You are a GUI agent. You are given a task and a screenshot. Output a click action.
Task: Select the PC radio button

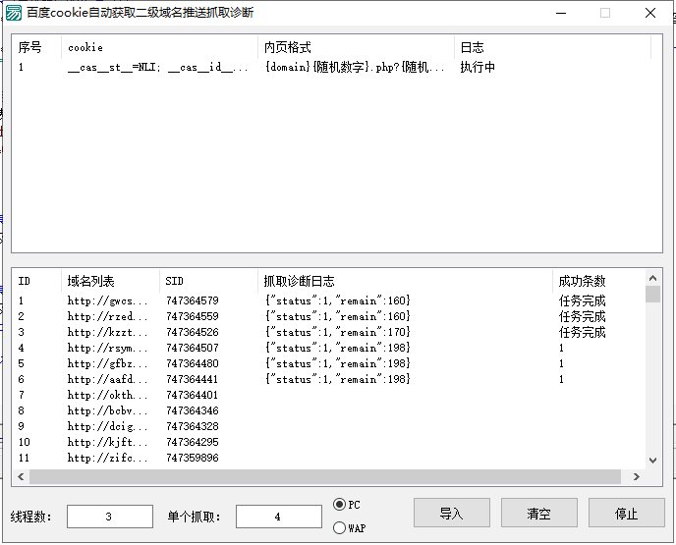pos(339,504)
